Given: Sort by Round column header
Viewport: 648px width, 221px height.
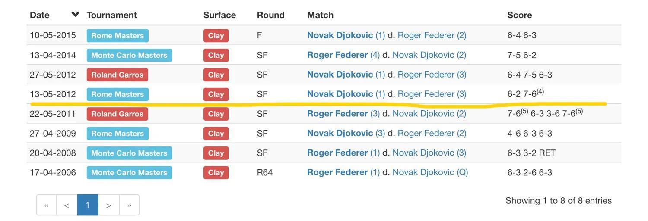Looking at the screenshot, I should click(271, 15).
